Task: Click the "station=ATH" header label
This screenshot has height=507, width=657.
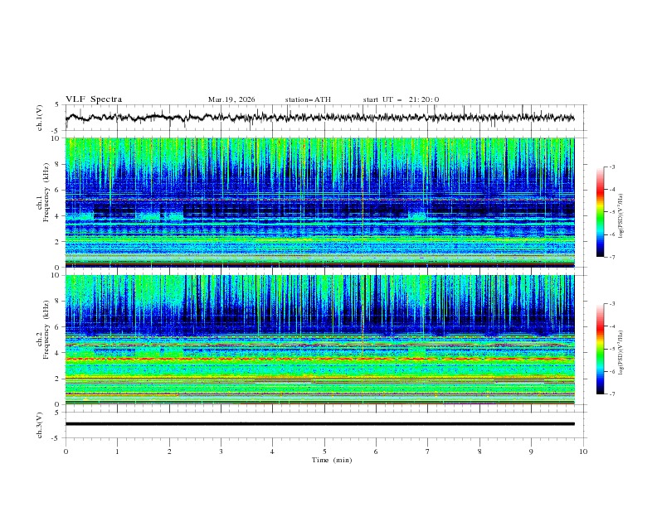Action: click(308, 99)
